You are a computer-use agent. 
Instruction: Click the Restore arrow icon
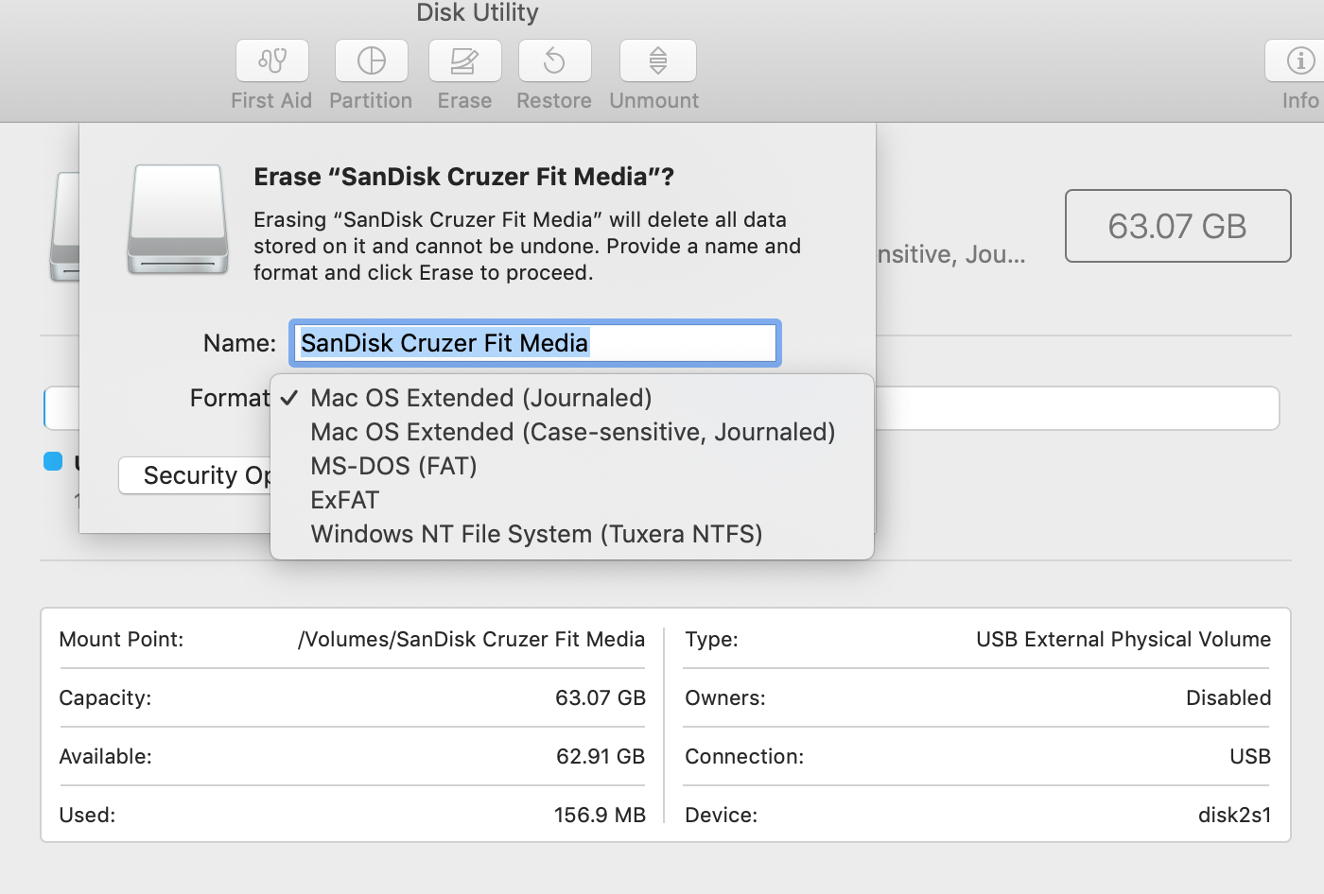point(555,61)
